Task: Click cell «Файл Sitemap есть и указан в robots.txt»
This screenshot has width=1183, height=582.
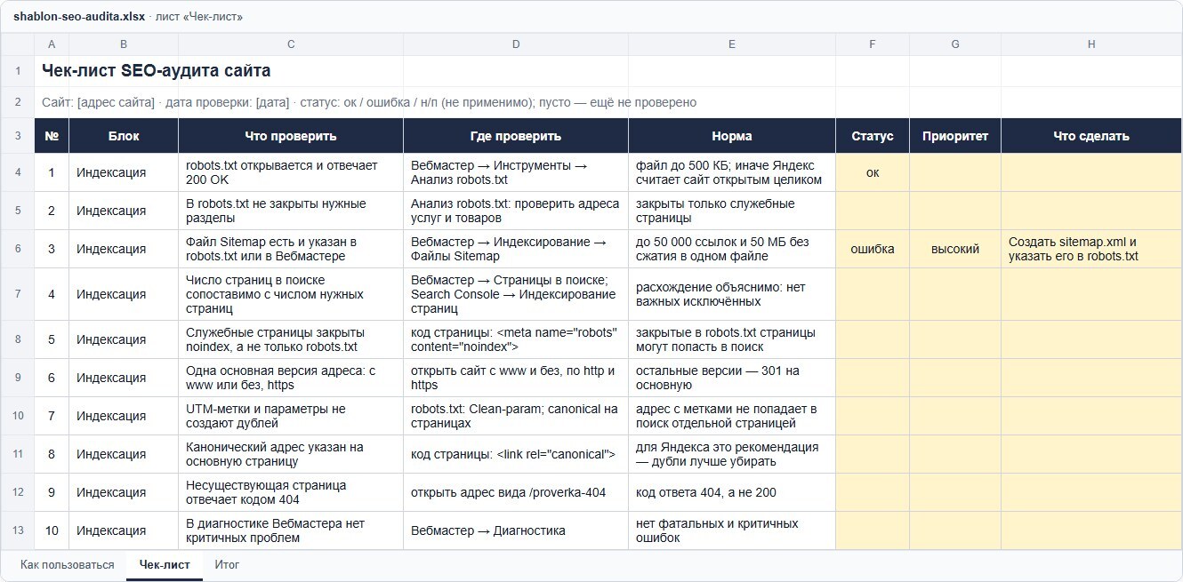Action: click(x=291, y=249)
